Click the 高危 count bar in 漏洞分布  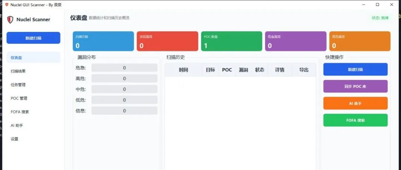coord(124,79)
